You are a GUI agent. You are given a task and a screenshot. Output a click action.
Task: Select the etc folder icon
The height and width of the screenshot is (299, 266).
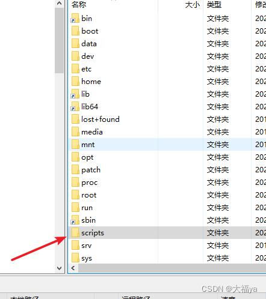pos(75,68)
